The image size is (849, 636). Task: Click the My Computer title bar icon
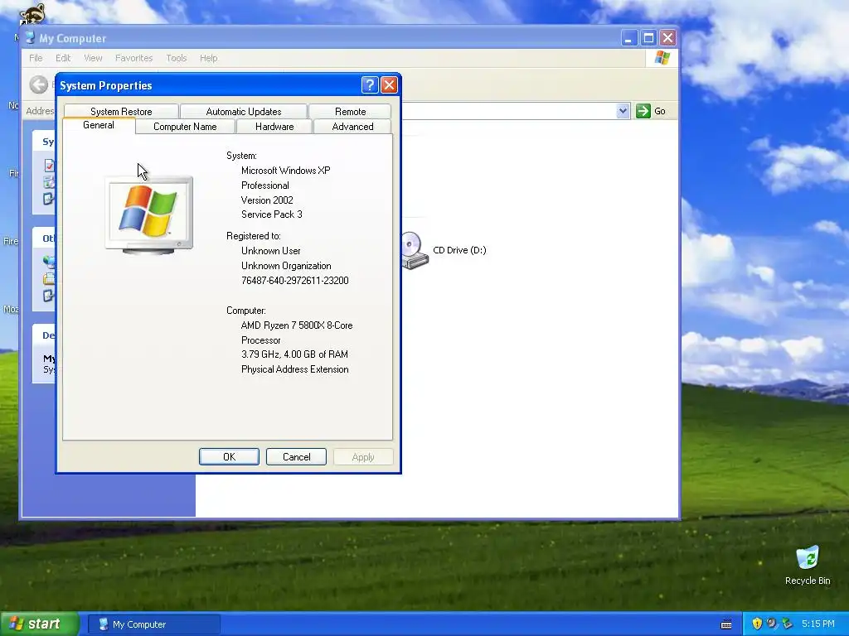click(31, 38)
